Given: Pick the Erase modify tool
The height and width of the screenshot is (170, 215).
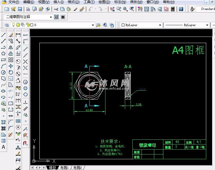Looking at the screenshot, I should (x=11, y=35).
